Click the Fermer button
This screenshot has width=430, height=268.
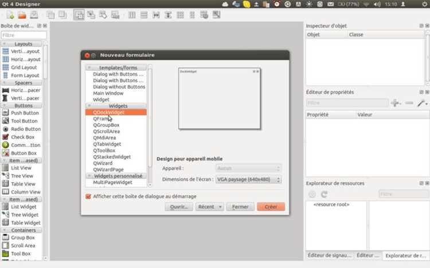(240, 207)
